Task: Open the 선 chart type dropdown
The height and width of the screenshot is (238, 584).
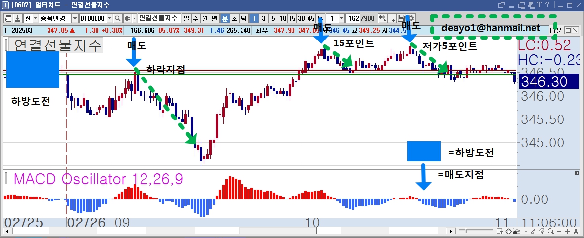Action: tap(35, 18)
